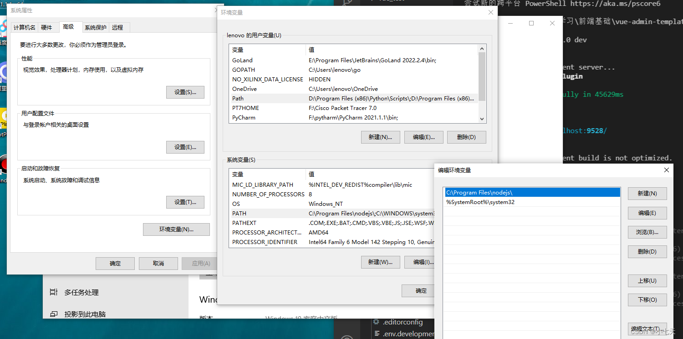683x339 pixels.
Task: Select the NO_XILINX_DATA_LICENSE variable row
Action: coord(354,79)
